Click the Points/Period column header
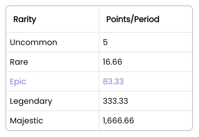Viewport: 199px width, 137px height. (x=133, y=19)
